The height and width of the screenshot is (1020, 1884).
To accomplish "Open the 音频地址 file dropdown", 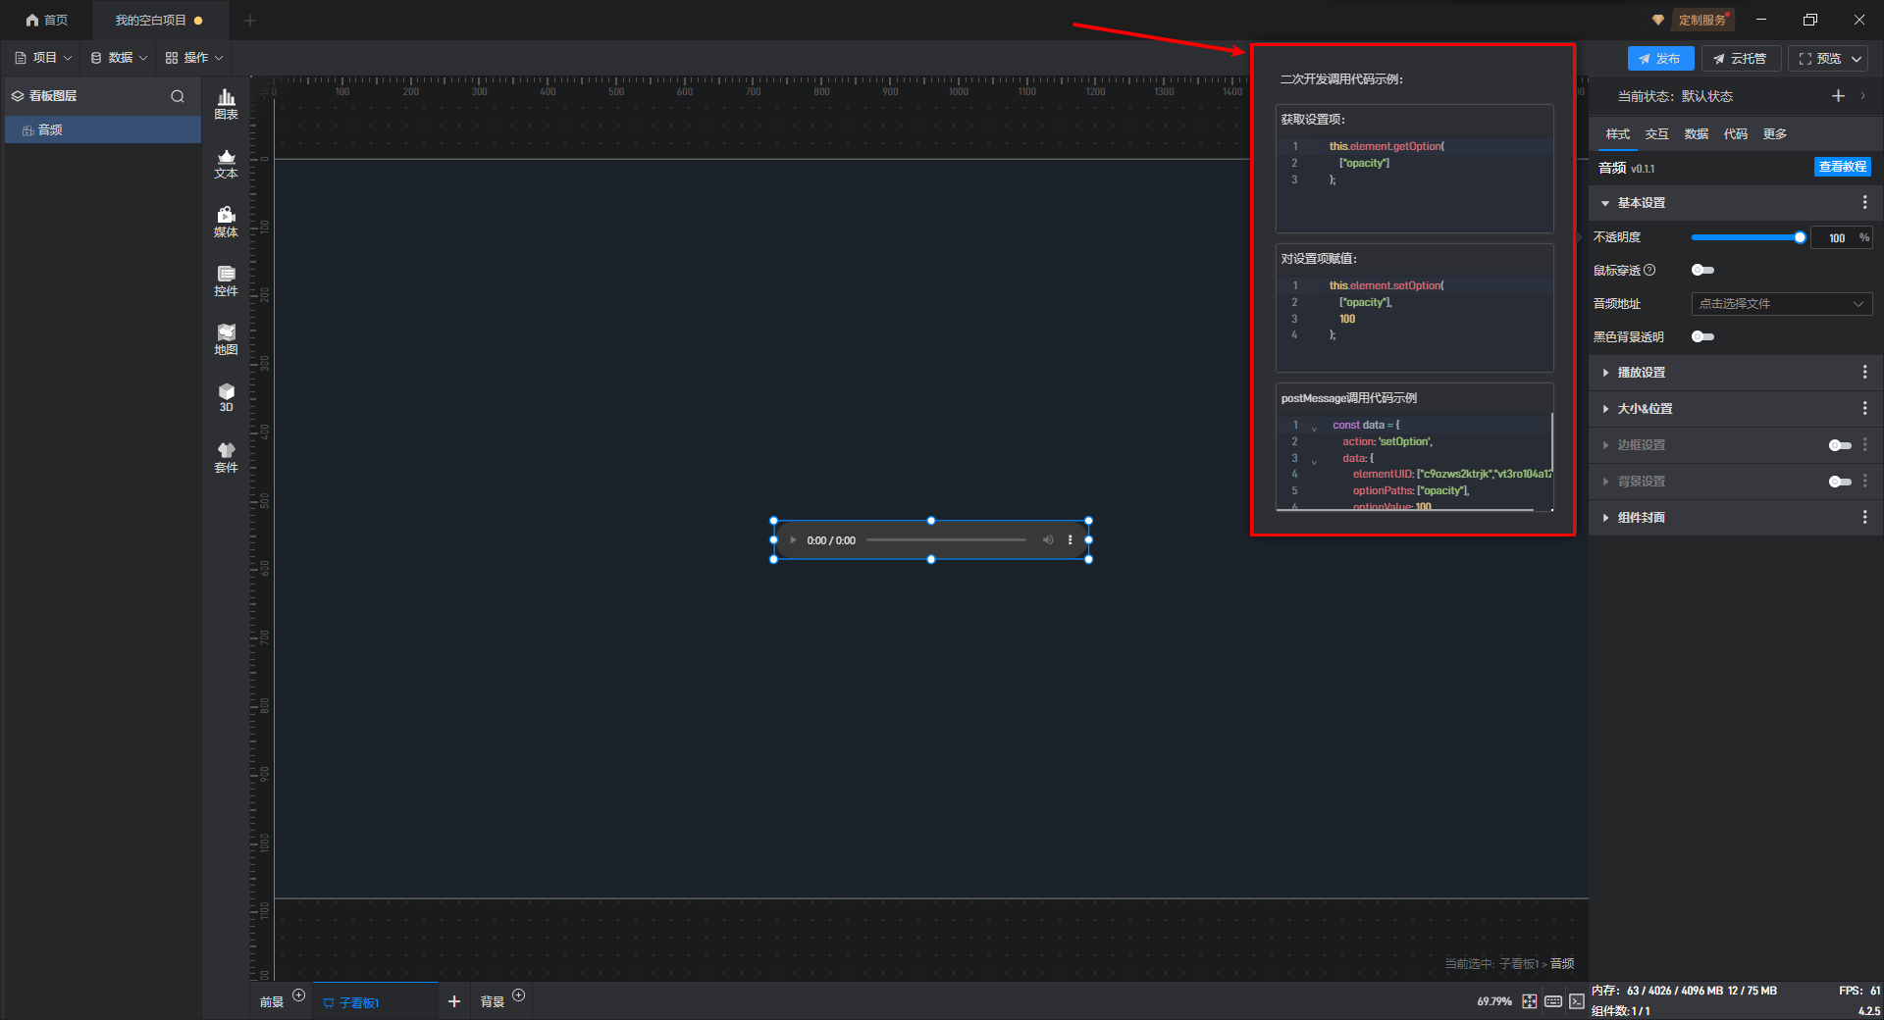I will click(1781, 304).
